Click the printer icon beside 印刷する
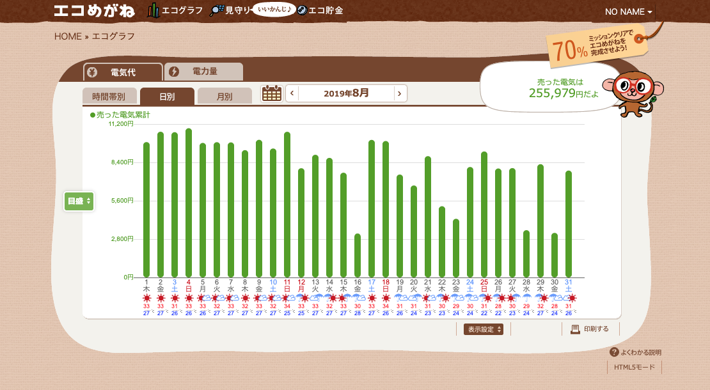This screenshot has height=390, width=710. tap(575, 329)
